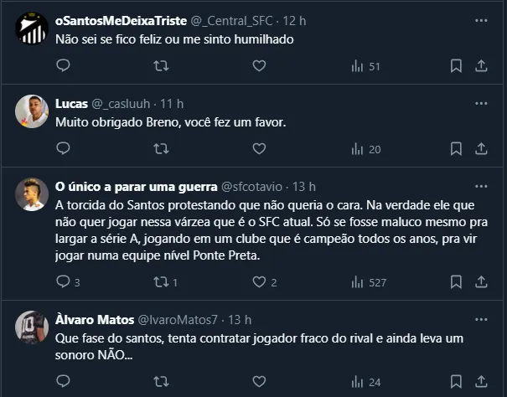Reply to oSantosMeDeixaTriste's tweet
Screen dimensions: 507x397
coord(63,65)
